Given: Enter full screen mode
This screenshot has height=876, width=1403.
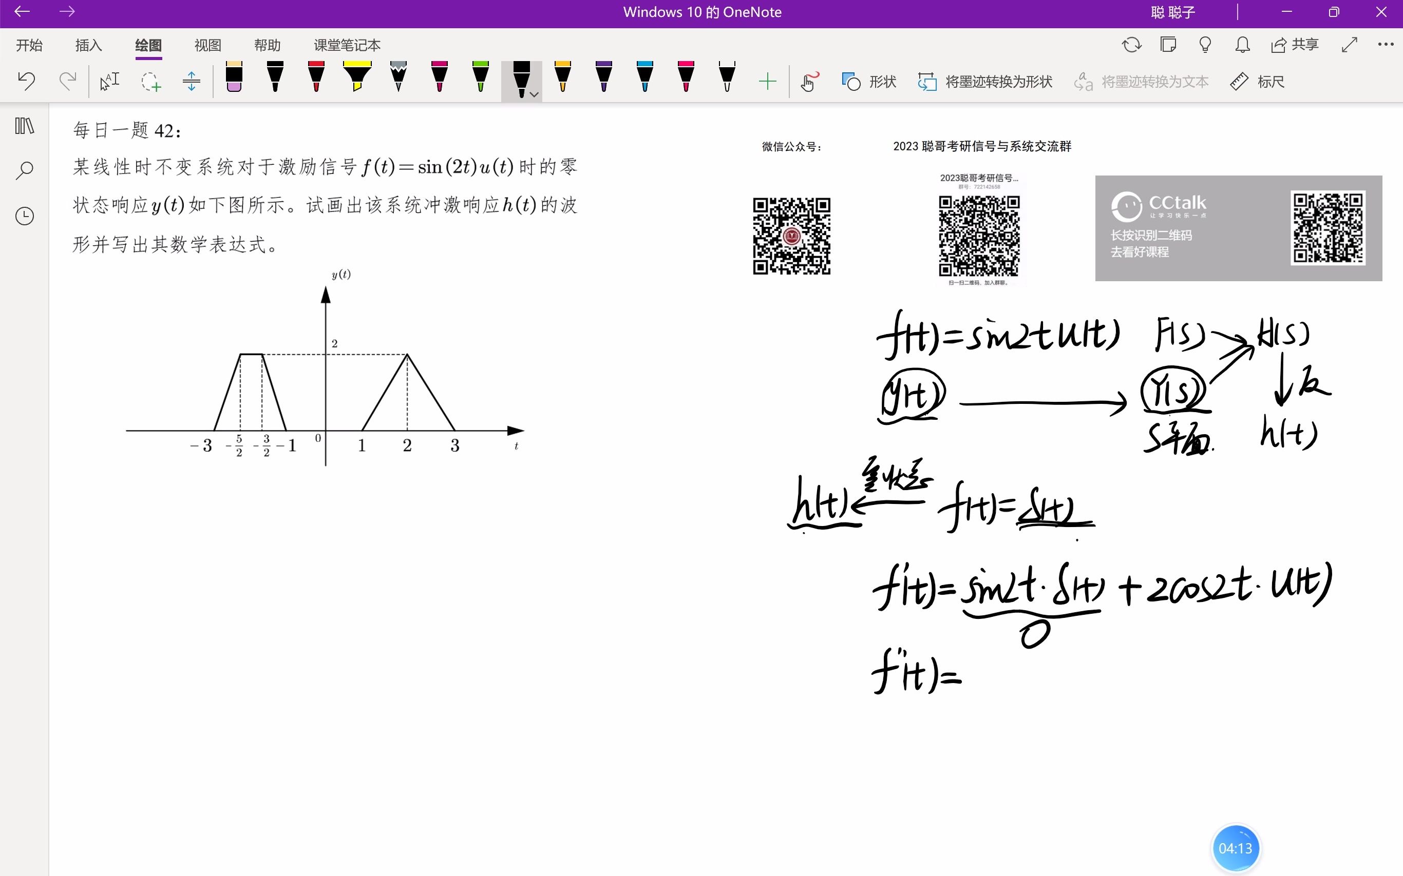Looking at the screenshot, I should pos(1349,45).
